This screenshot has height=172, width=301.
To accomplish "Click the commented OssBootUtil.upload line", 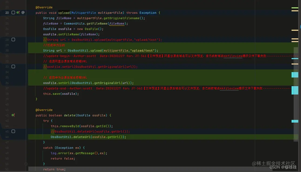I will [103, 40].
